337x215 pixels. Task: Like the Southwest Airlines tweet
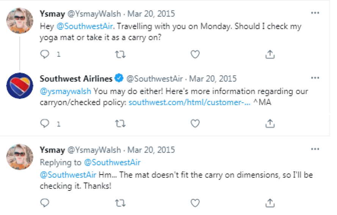click(195, 123)
